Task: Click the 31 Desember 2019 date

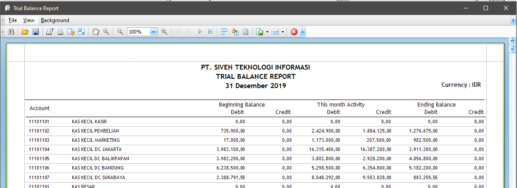Action: (x=256, y=86)
